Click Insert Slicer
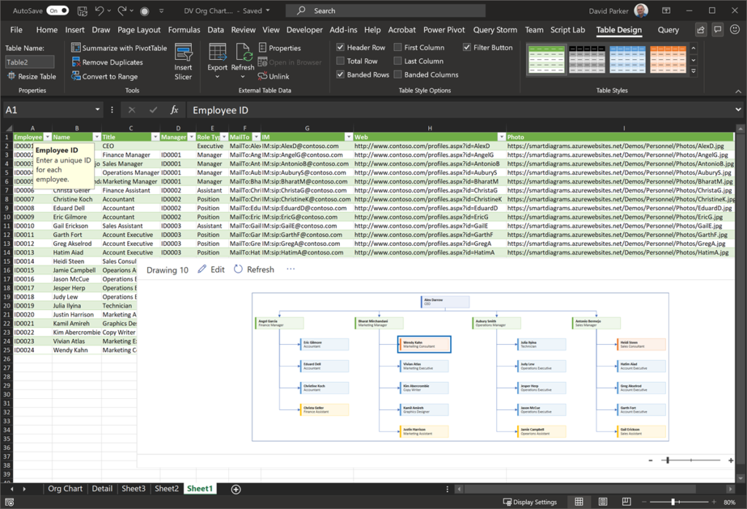 coord(183,62)
